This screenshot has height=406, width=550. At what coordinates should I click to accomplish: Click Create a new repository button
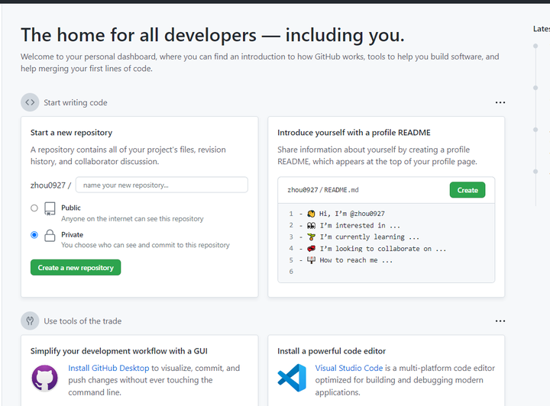pyautogui.click(x=76, y=268)
